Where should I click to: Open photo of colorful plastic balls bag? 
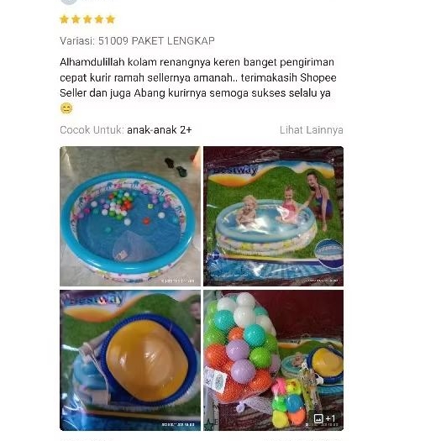(273, 360)
